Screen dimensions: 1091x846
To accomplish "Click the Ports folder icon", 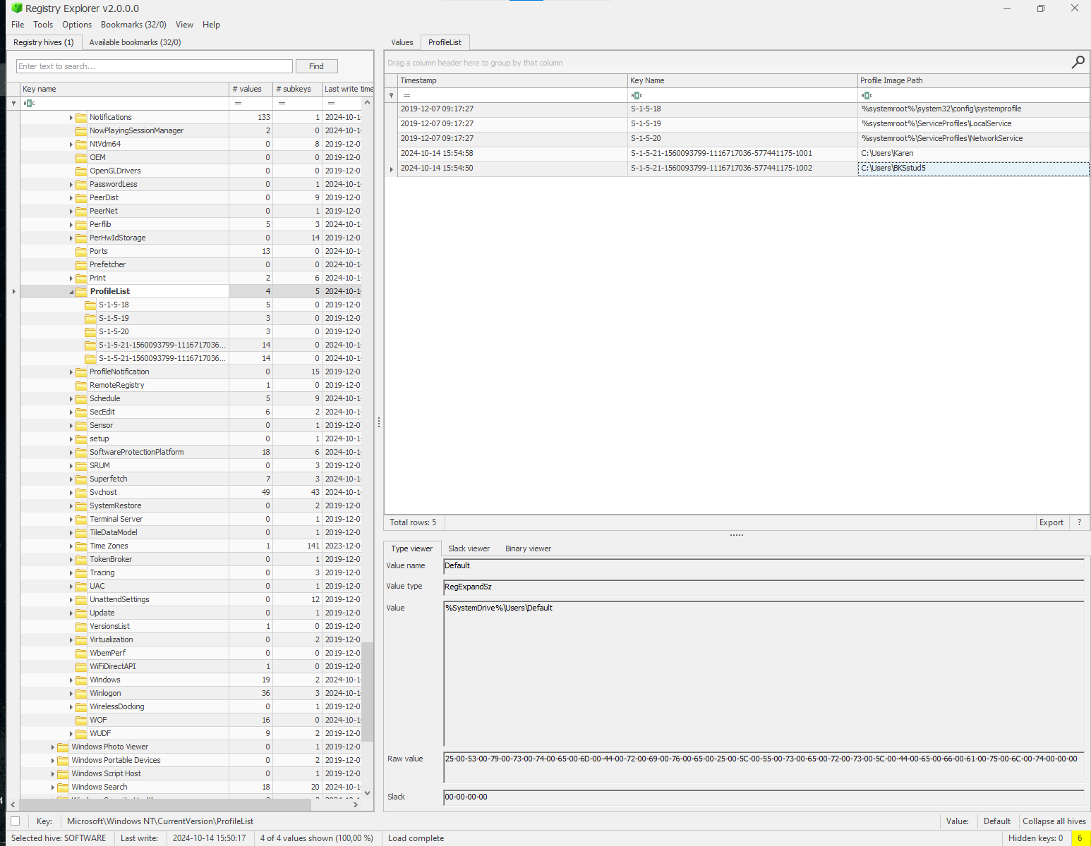I will coord(81,251).
